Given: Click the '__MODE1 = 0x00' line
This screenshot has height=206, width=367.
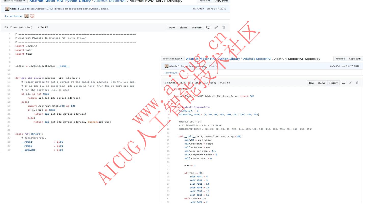Looking at the screenshot, I should [42, 142].
